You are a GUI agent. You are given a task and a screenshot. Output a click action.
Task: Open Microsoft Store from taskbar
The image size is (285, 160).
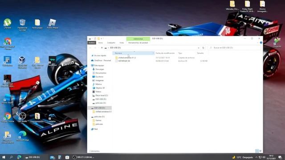point(67,157)
